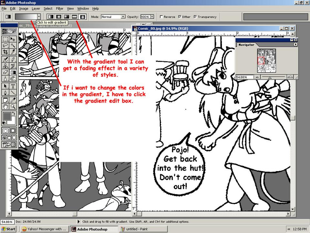
Task: Select the Clone Stamp tool
Action: (x=5, y=66)
